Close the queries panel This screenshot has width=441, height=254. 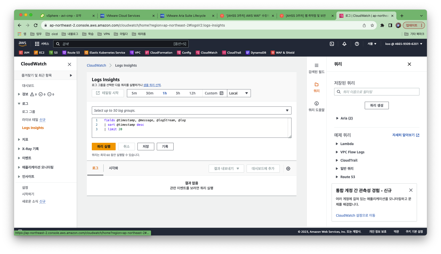tap(409, 64)
